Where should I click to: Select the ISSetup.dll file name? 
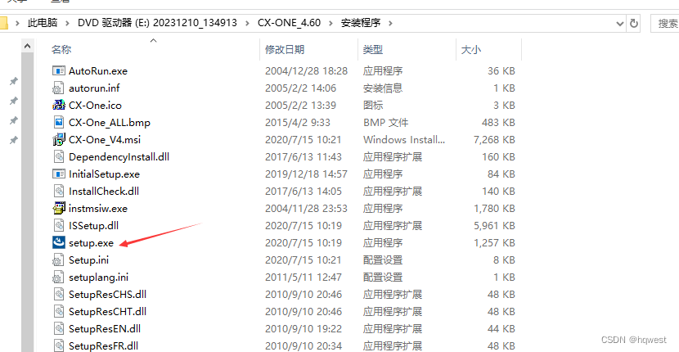click(93, 225)
